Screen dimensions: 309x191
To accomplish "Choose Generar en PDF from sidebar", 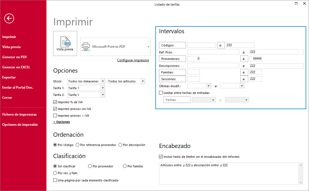I will (x=15, y=57).
